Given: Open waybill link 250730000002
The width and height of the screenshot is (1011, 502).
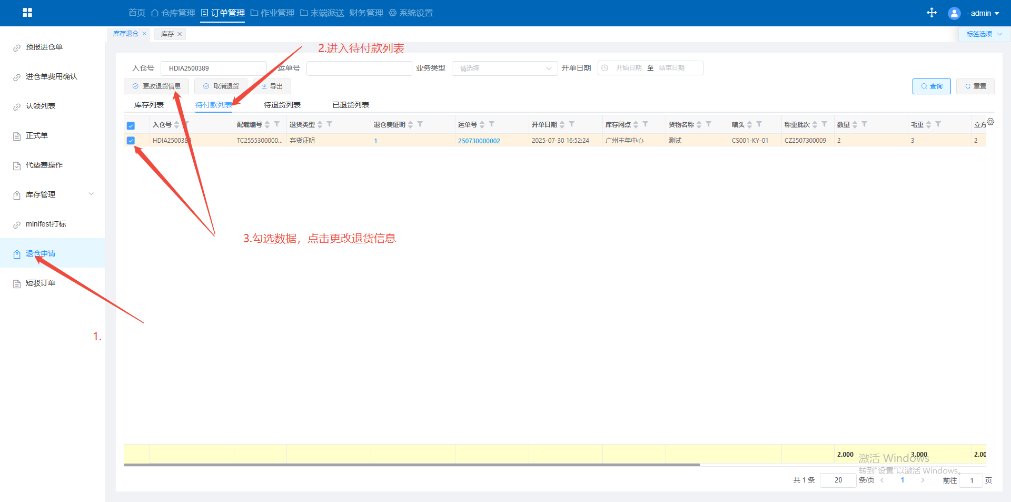Looking at the screenshot, I should click(x=479, y=141).
